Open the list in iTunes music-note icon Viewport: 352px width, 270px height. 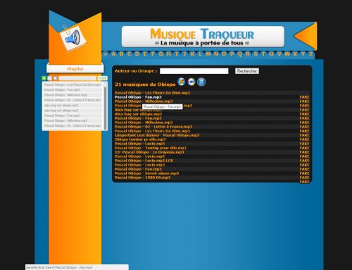201,82
